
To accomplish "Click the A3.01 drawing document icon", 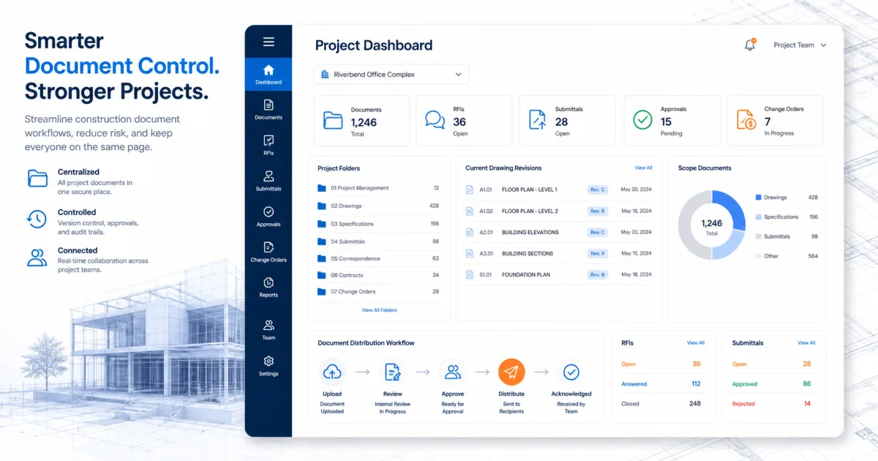I will click(470, 253).
